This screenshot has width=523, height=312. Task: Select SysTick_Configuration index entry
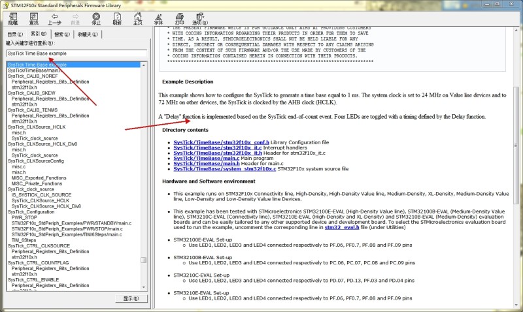[31, 212]
